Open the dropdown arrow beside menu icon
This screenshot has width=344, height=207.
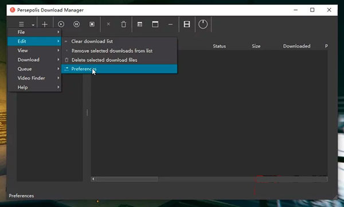[x=33, y=25]
